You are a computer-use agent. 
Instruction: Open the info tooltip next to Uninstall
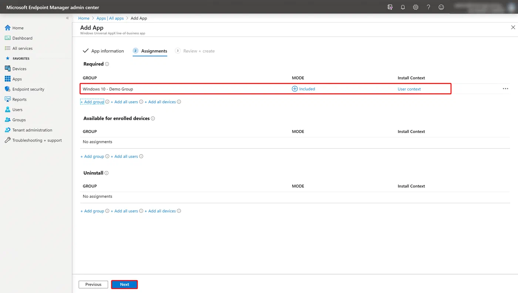(107, 173)
